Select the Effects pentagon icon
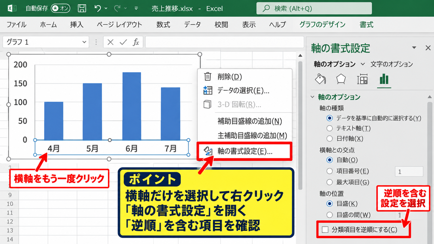 [x=341, y=79]
